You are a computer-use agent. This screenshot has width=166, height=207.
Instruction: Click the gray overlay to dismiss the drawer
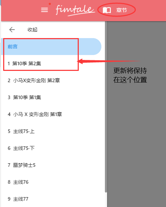tap(136, 132)
